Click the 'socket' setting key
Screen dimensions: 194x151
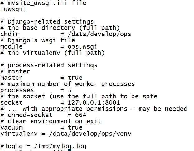11,103
